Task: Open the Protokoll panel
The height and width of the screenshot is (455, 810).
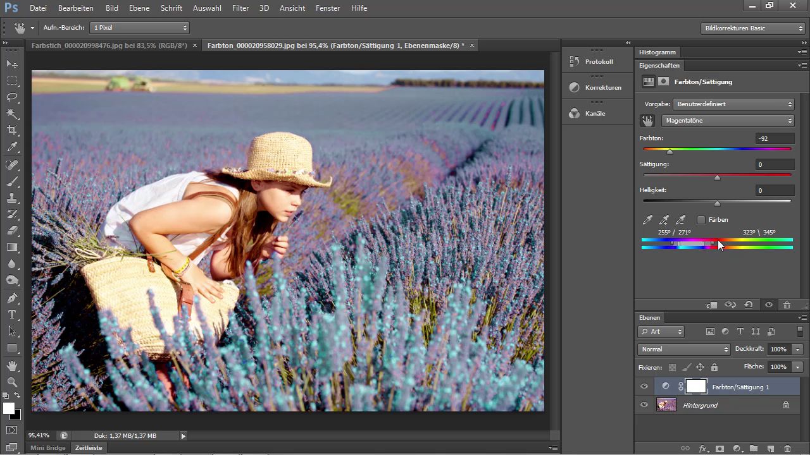Action: 591,62
